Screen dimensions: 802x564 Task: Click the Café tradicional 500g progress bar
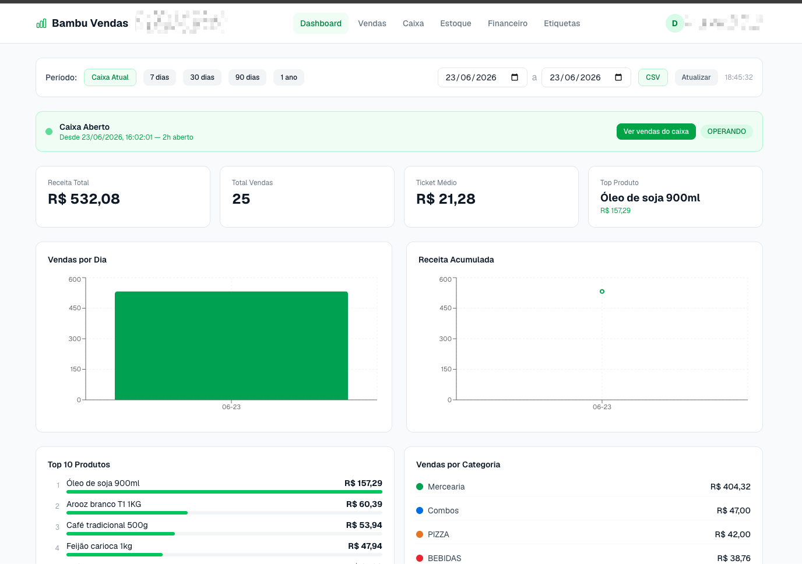coord(224,534)
